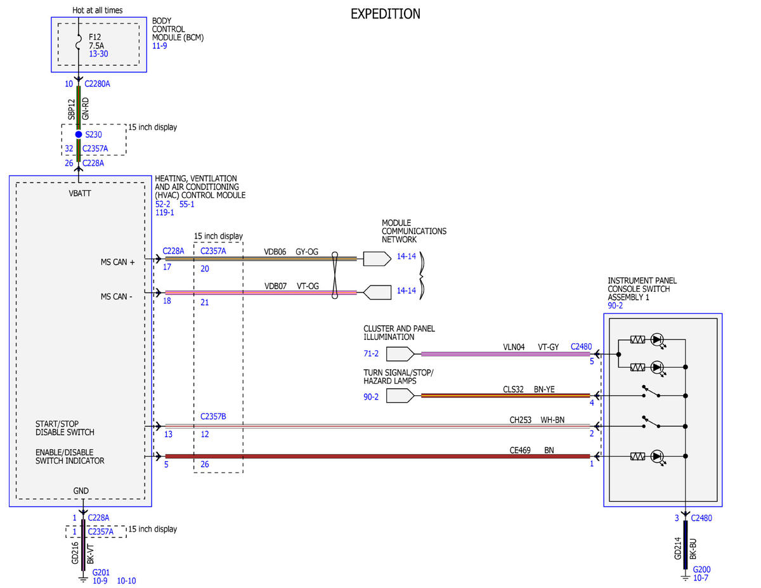Open HVAC module reference 52-2

pyautogui.click(x=163, y=204)
